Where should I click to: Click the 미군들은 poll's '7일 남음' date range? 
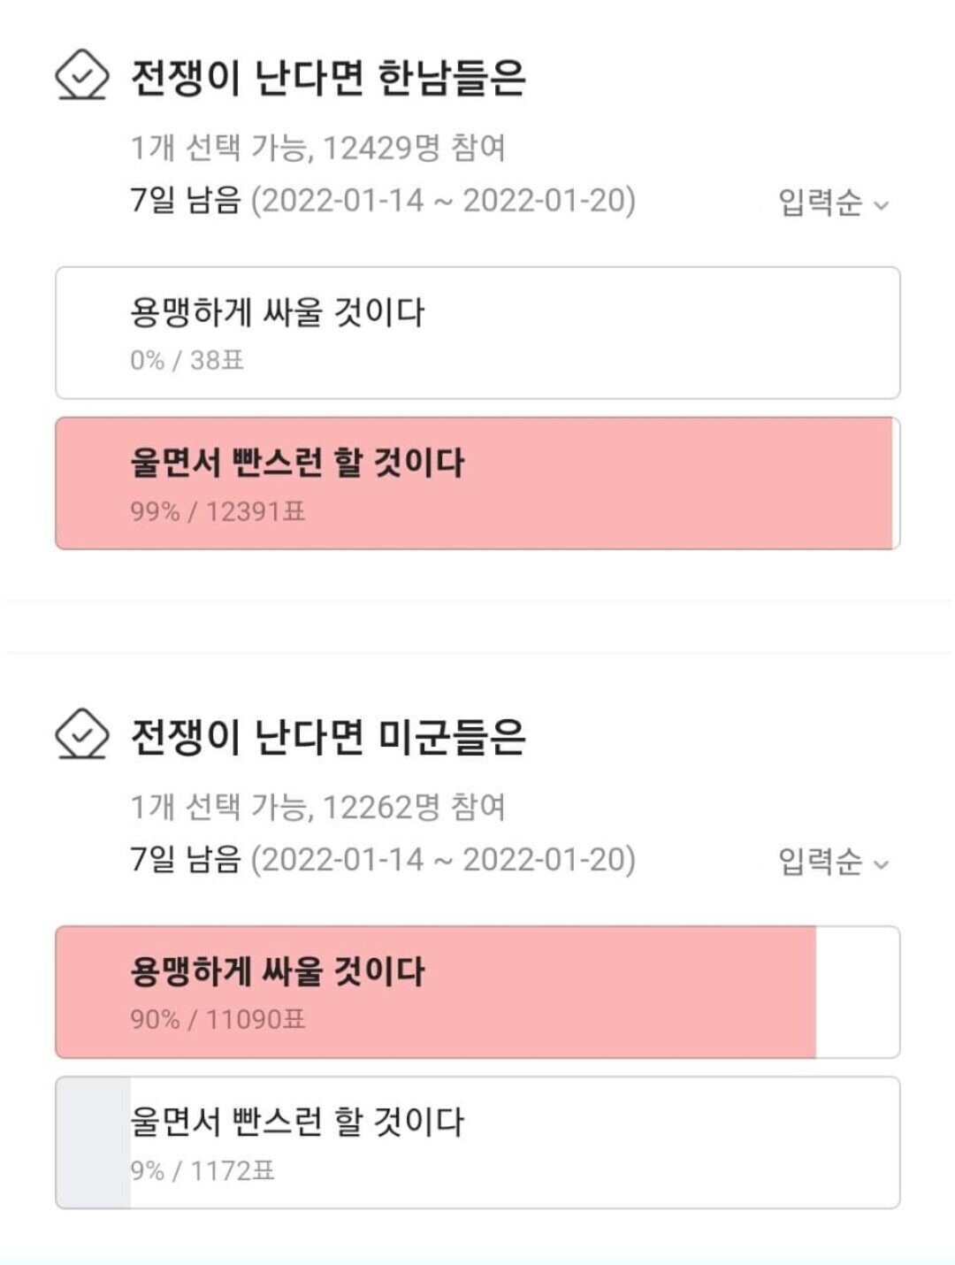(383, 859)
